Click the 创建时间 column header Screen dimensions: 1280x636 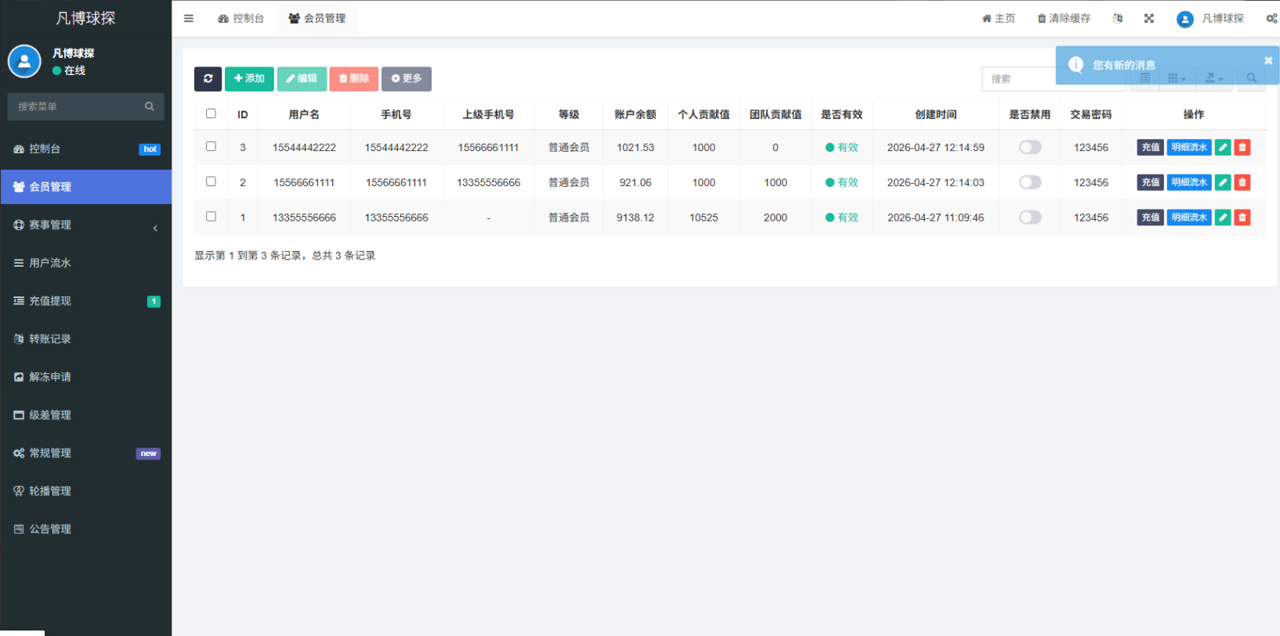[936, 114]
